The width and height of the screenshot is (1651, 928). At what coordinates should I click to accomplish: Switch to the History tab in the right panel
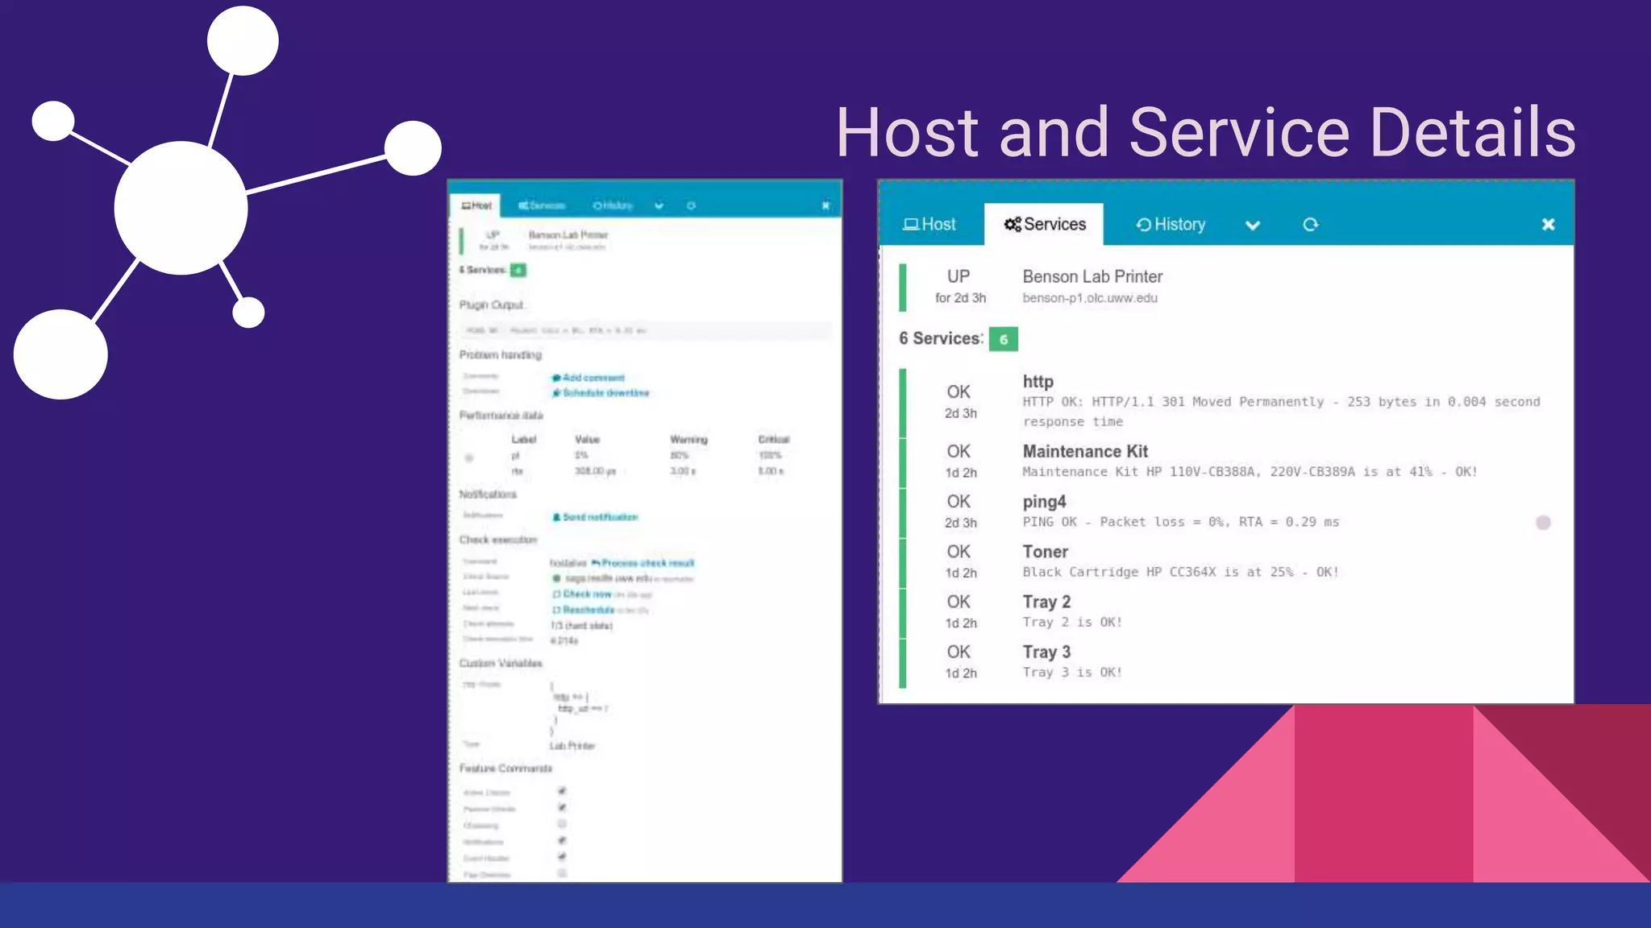pos(1171,224)
